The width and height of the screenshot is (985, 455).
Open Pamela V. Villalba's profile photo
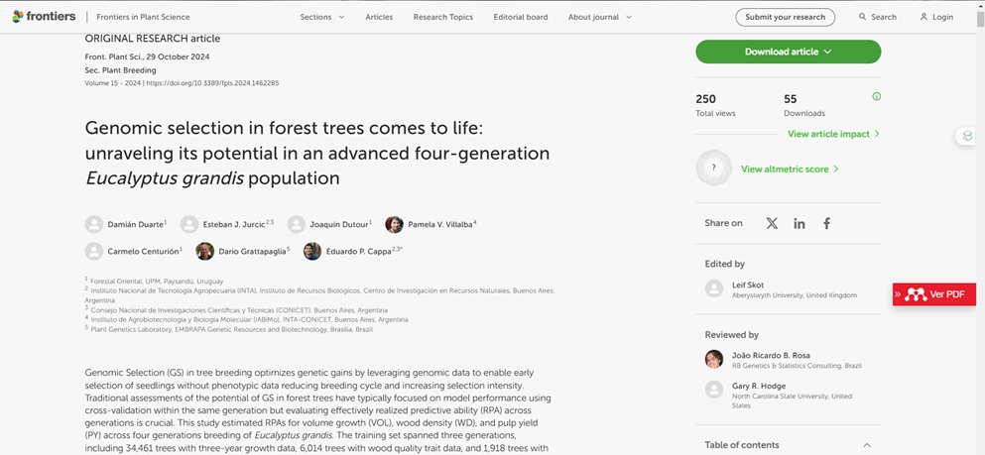395,224
